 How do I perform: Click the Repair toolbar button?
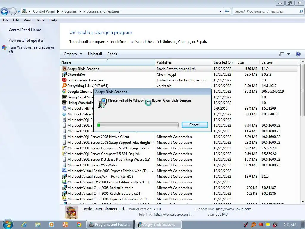point(112,54)
